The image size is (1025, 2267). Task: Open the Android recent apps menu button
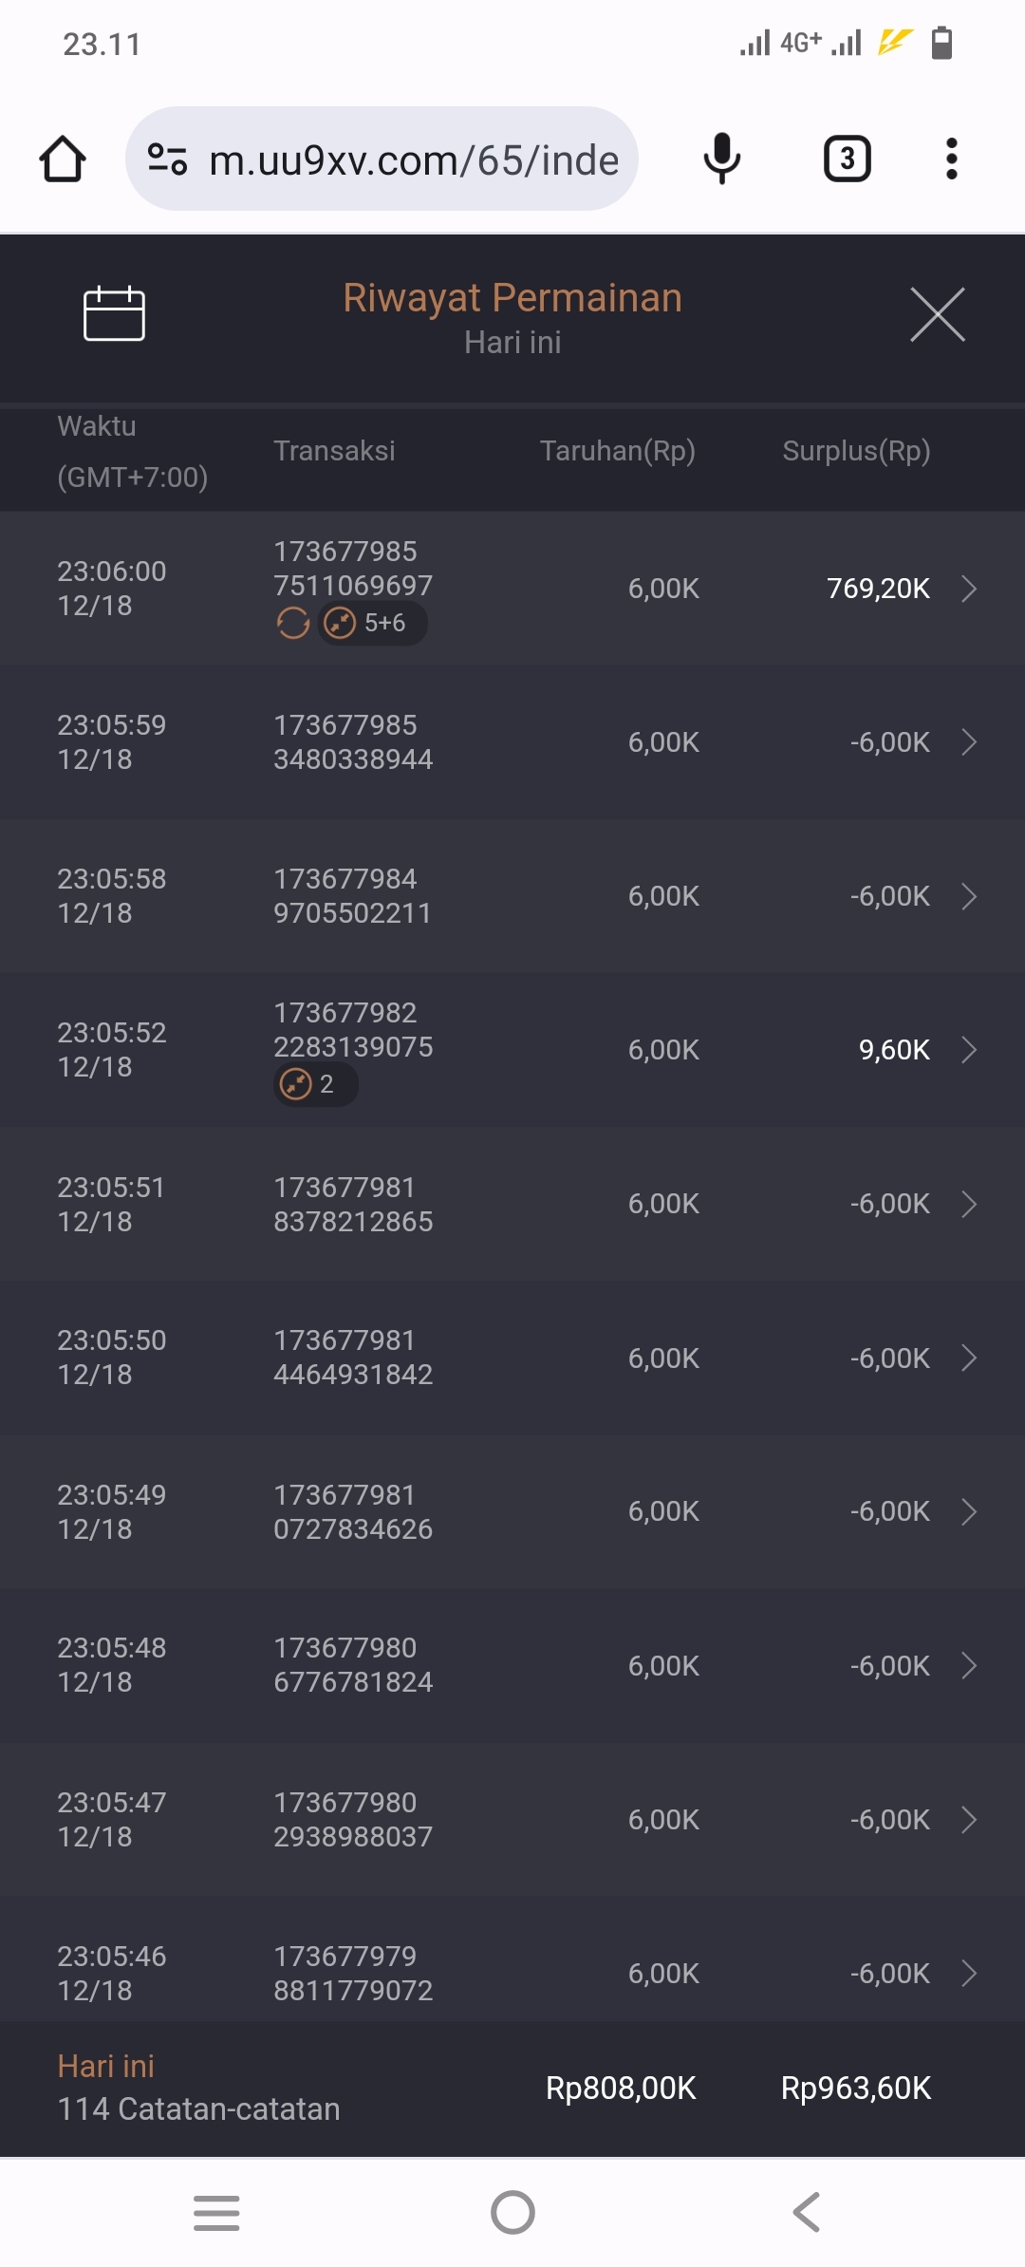[x=216, y=2212]
